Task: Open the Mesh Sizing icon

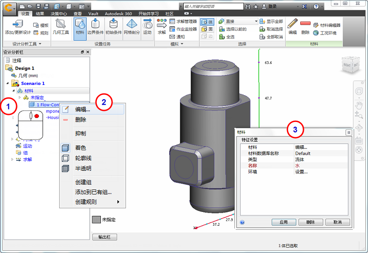Action: [x=132, y=24]
